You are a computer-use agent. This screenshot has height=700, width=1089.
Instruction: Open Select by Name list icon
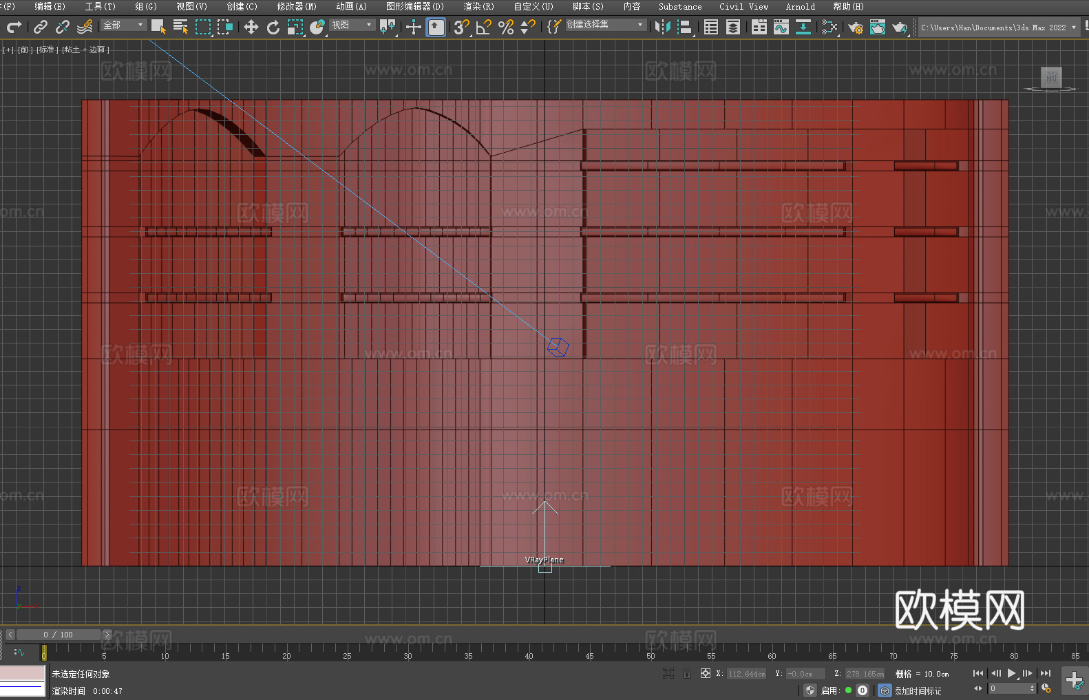pyautogui.click(x=180, y=28)
